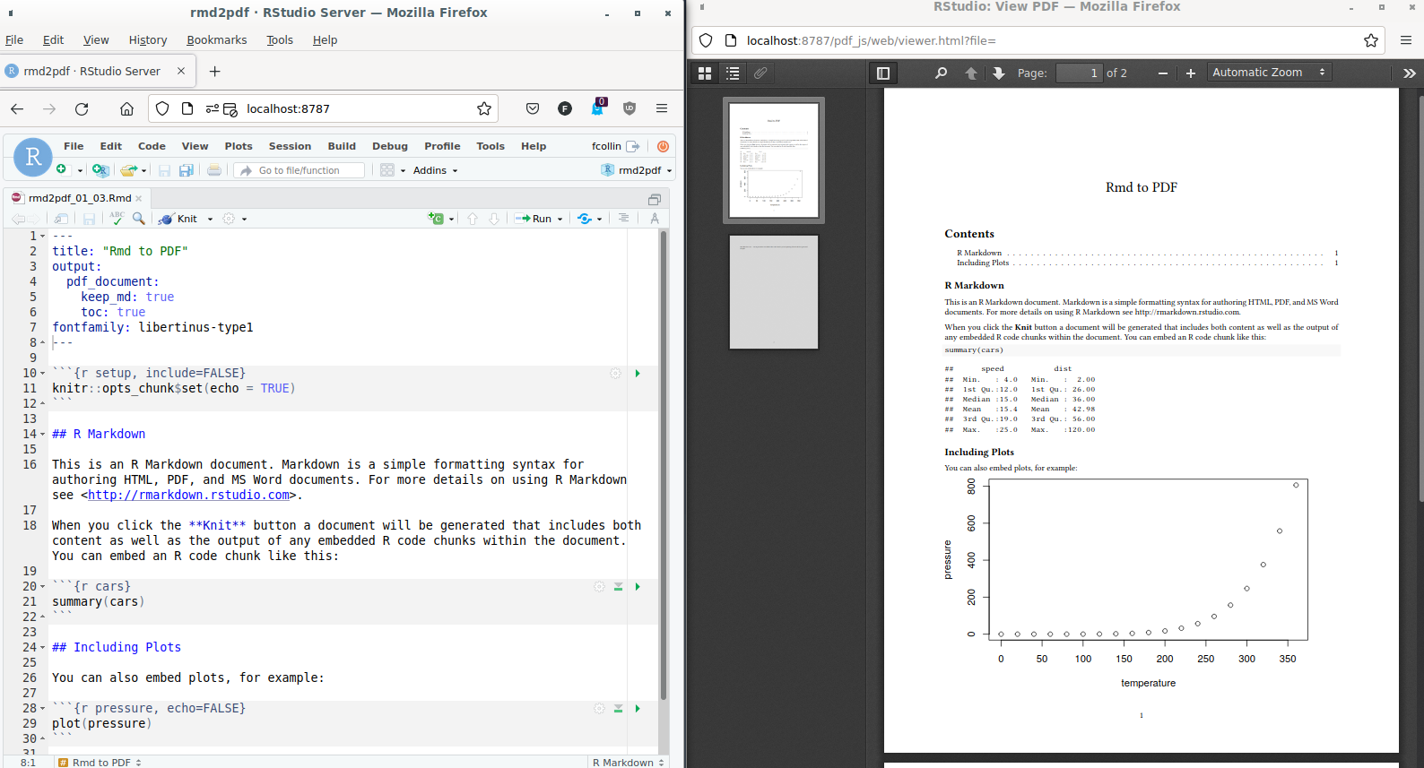The width and height of the screenshot is (1424, 768).
Task: Click the Go to file/function field
Action: pyautogui.click(x=300, y=170)
